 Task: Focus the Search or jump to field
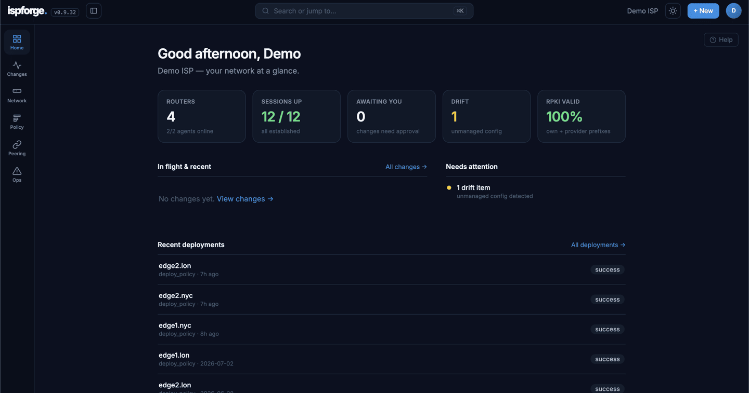pyautogui.click(x=364, y=11)
